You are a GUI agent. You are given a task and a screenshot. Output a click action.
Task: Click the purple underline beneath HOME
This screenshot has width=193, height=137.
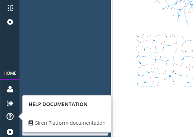[x=10, y=79]
